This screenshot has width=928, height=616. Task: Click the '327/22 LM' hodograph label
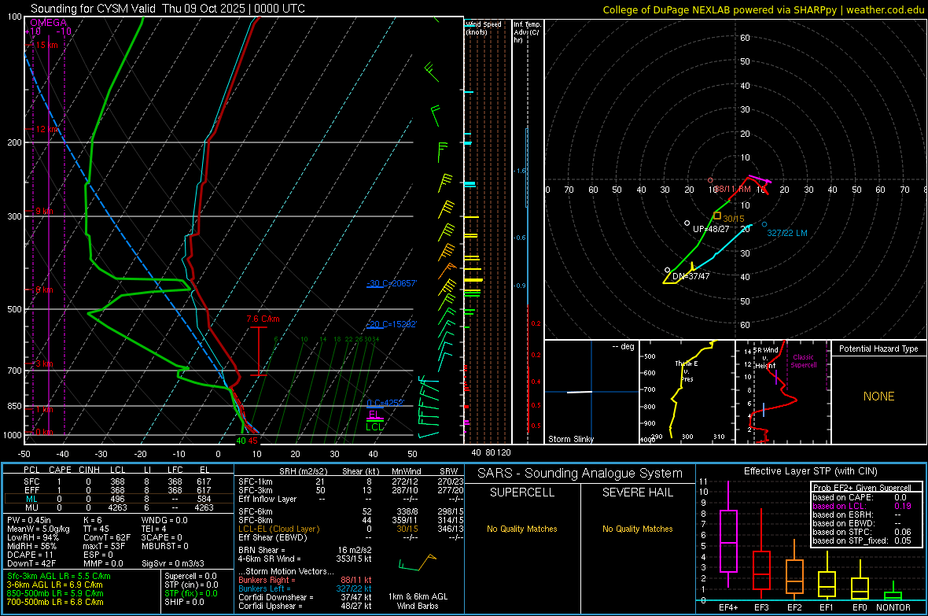(x=787, y=233)
